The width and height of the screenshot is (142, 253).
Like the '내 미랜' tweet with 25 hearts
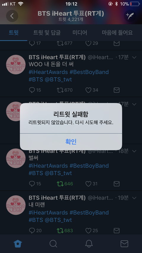pyautogui.click(x=88, y=230)
